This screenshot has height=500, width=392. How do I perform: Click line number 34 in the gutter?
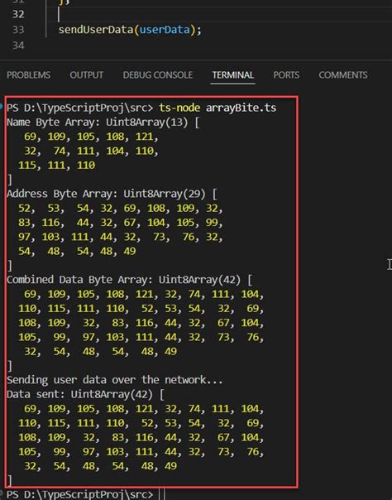tap(18, 46)
